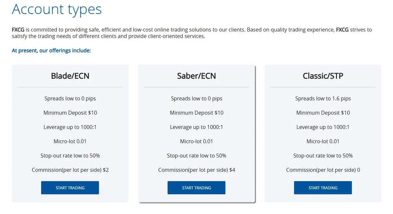Select the Blade/ECN card heading
Screen dimensions: 393x214
[x=70, y=76]
